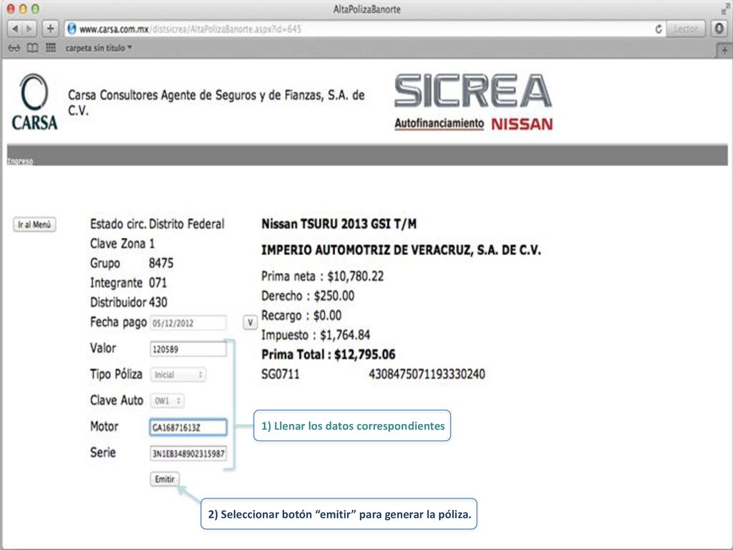733x550 pixels.
Task: Click the 'Grupo 8475' row
Action: point(132,264)
